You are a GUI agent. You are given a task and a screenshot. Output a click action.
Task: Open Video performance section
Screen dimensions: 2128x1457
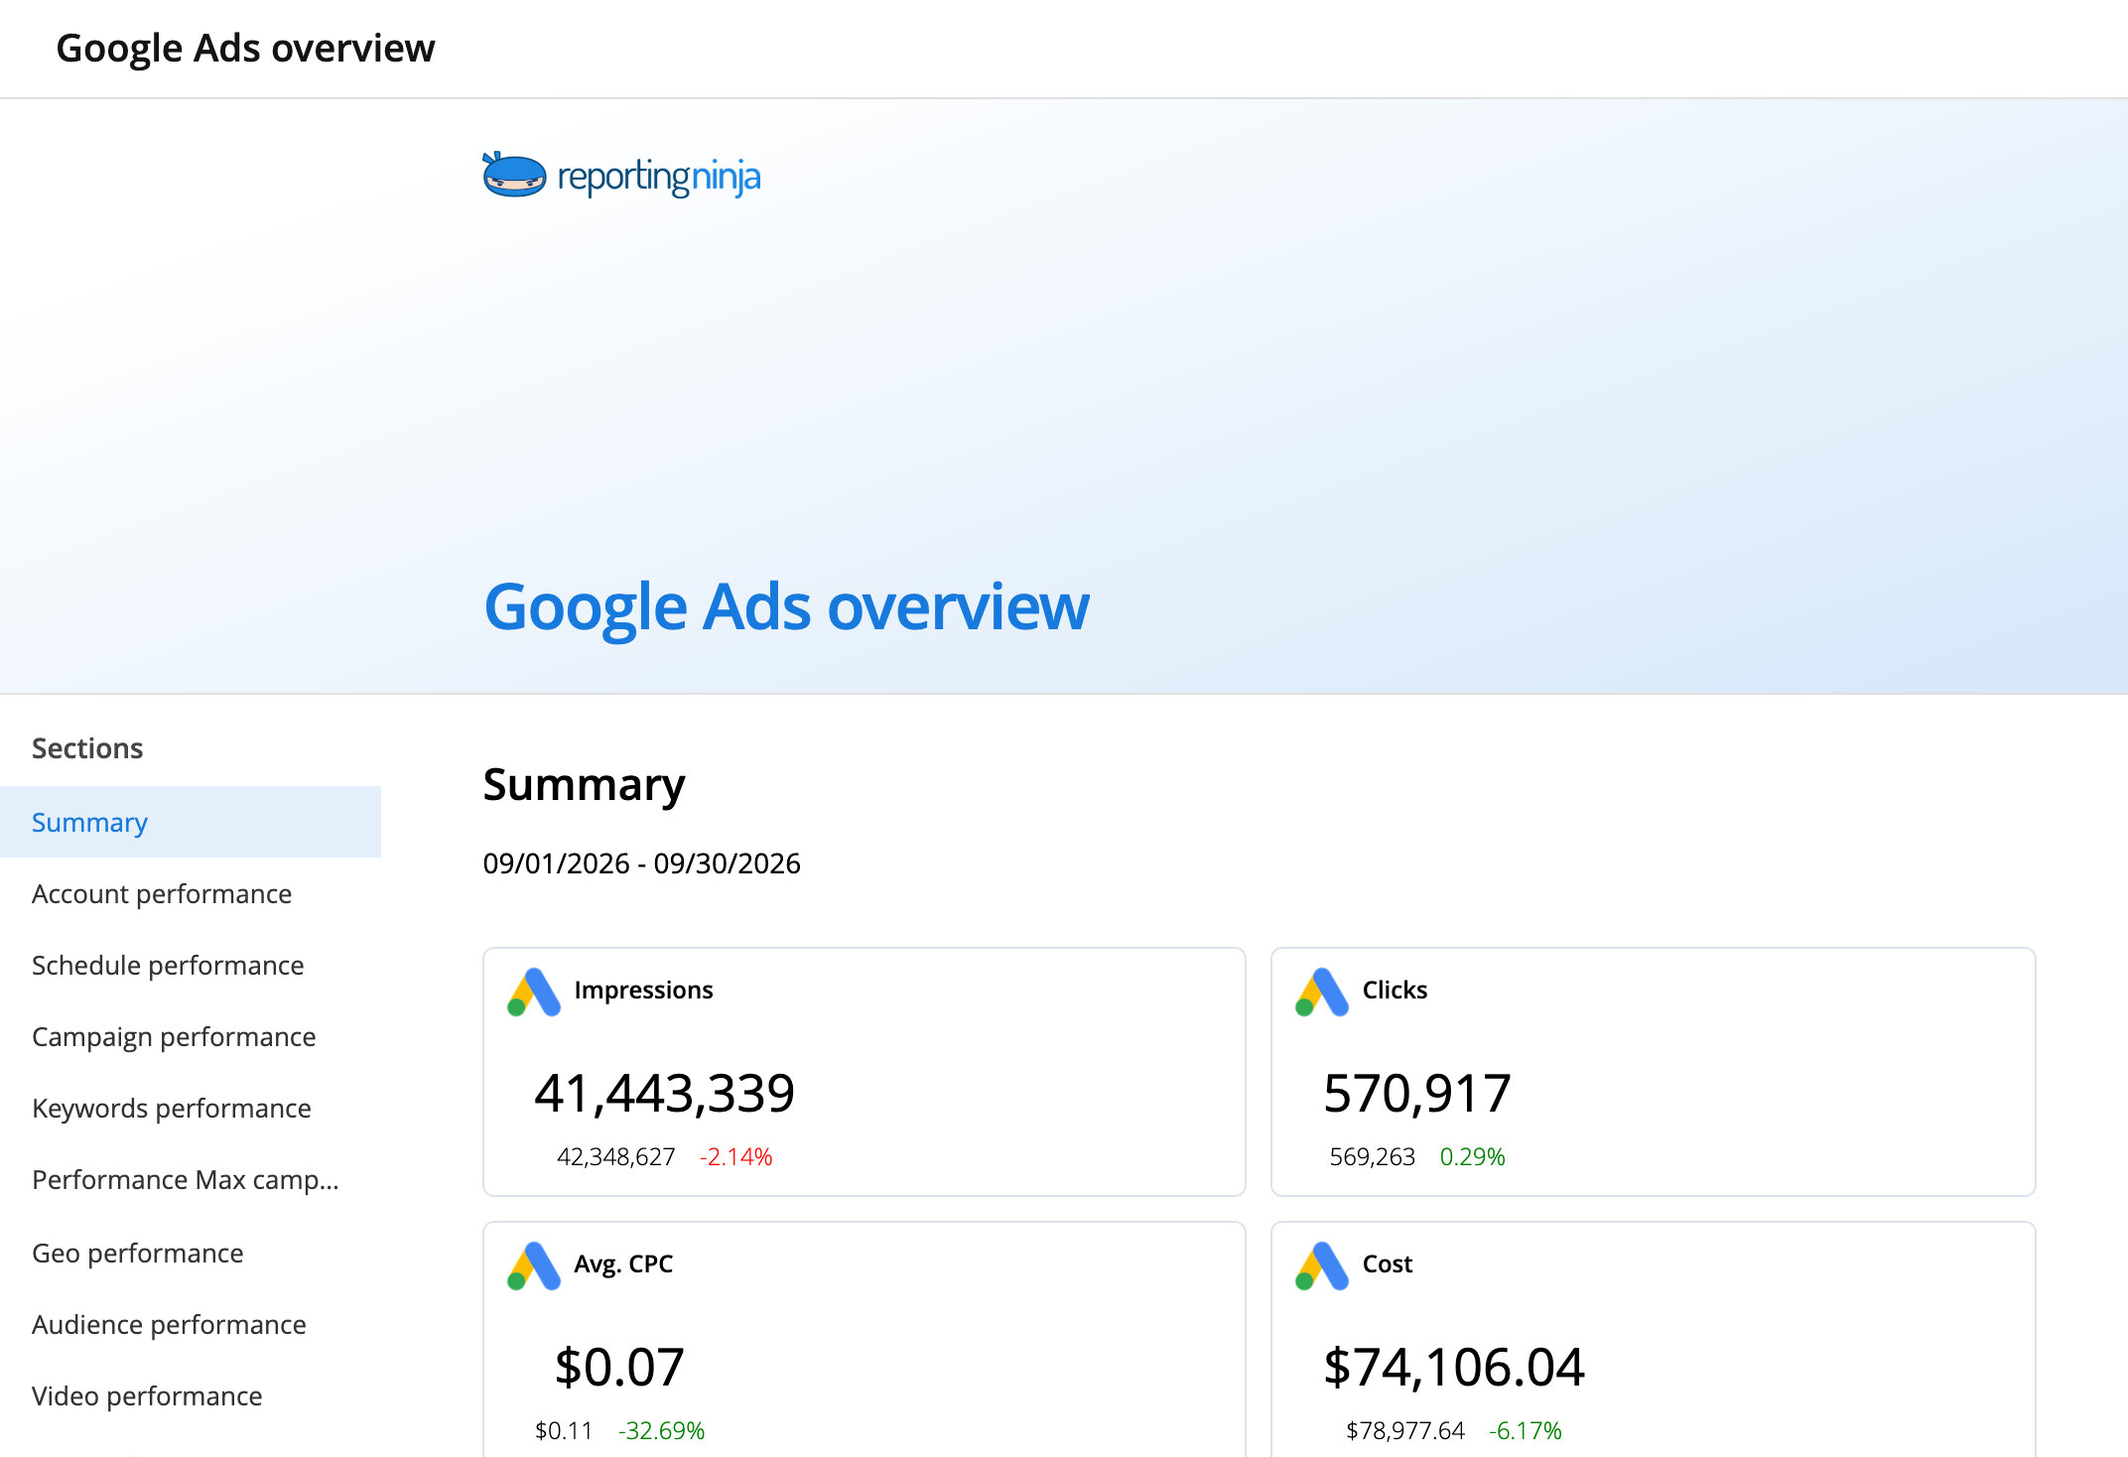191,1395
